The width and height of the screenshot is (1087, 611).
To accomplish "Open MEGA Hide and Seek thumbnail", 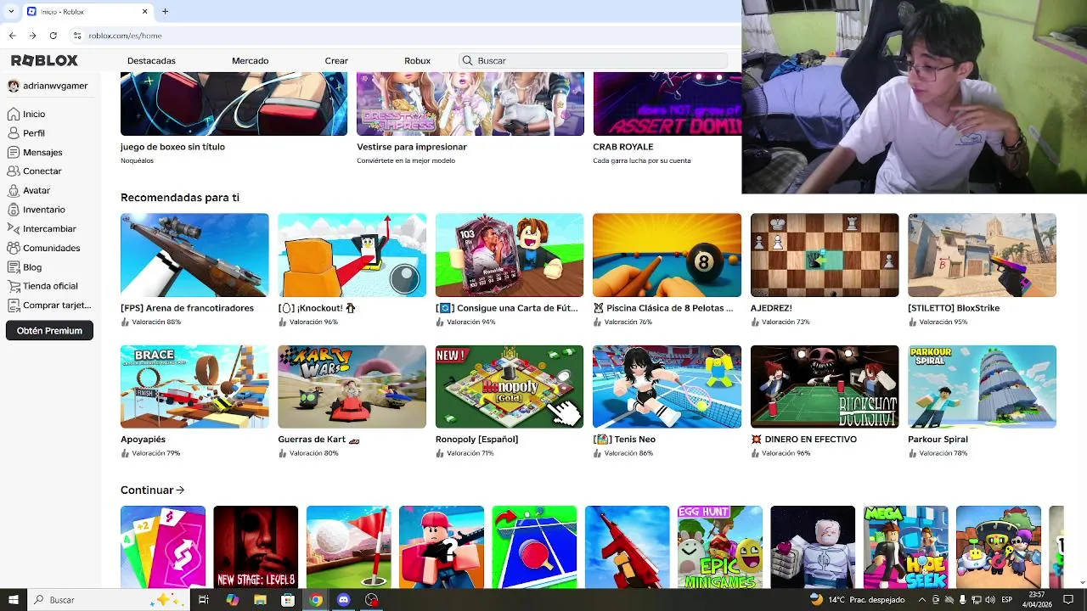I will click(x=905, y=547).
